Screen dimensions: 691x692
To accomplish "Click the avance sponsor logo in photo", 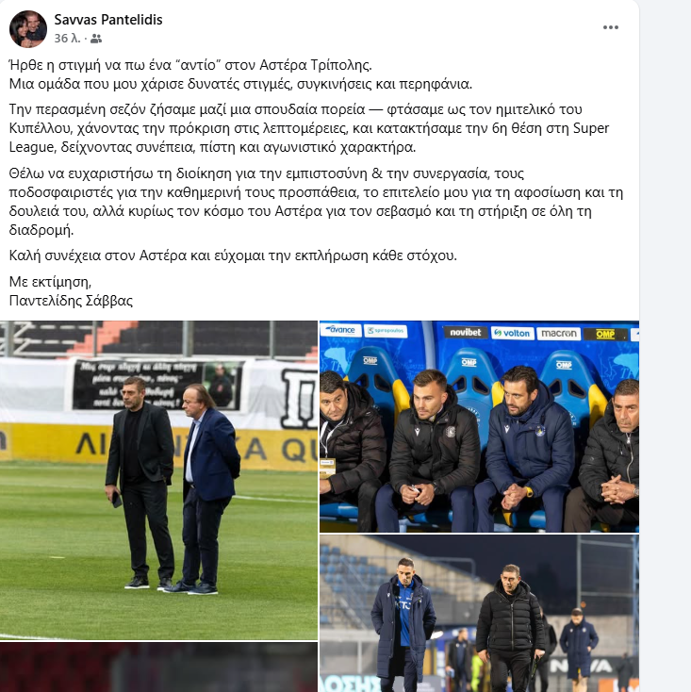I will click(x=341, y=330).
